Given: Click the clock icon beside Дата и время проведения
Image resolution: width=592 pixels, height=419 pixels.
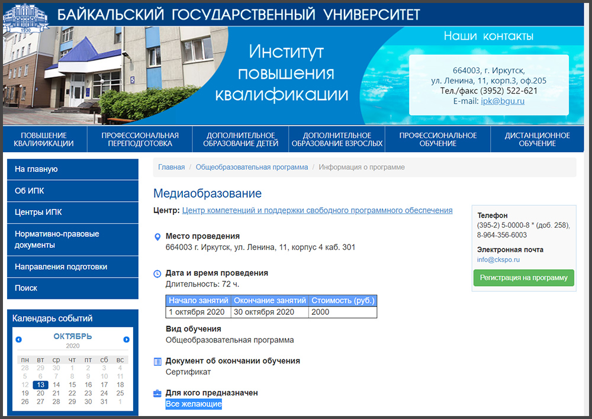Looking at the screenshot, I should point(157,273).
